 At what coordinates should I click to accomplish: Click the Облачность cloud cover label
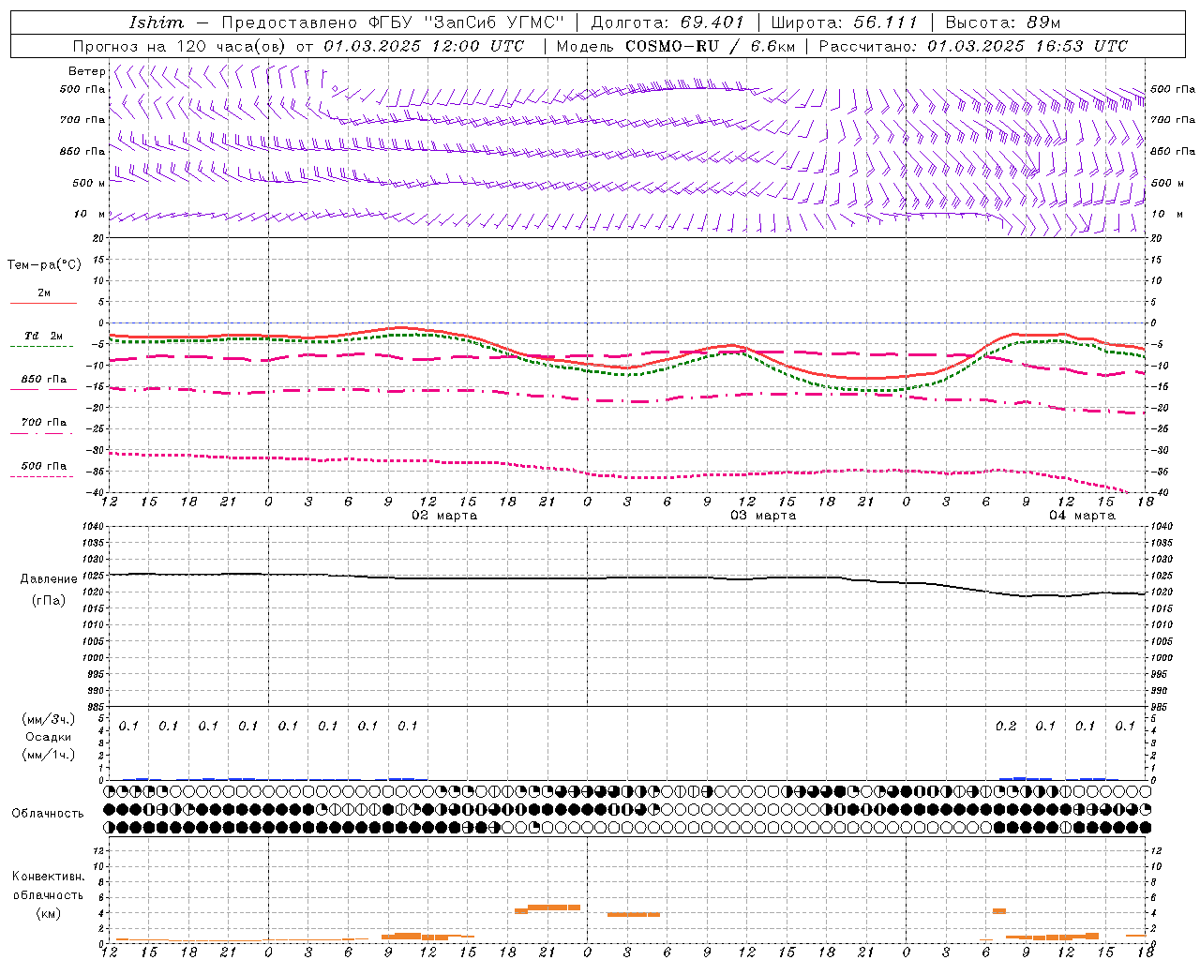[x=48, y=814]
